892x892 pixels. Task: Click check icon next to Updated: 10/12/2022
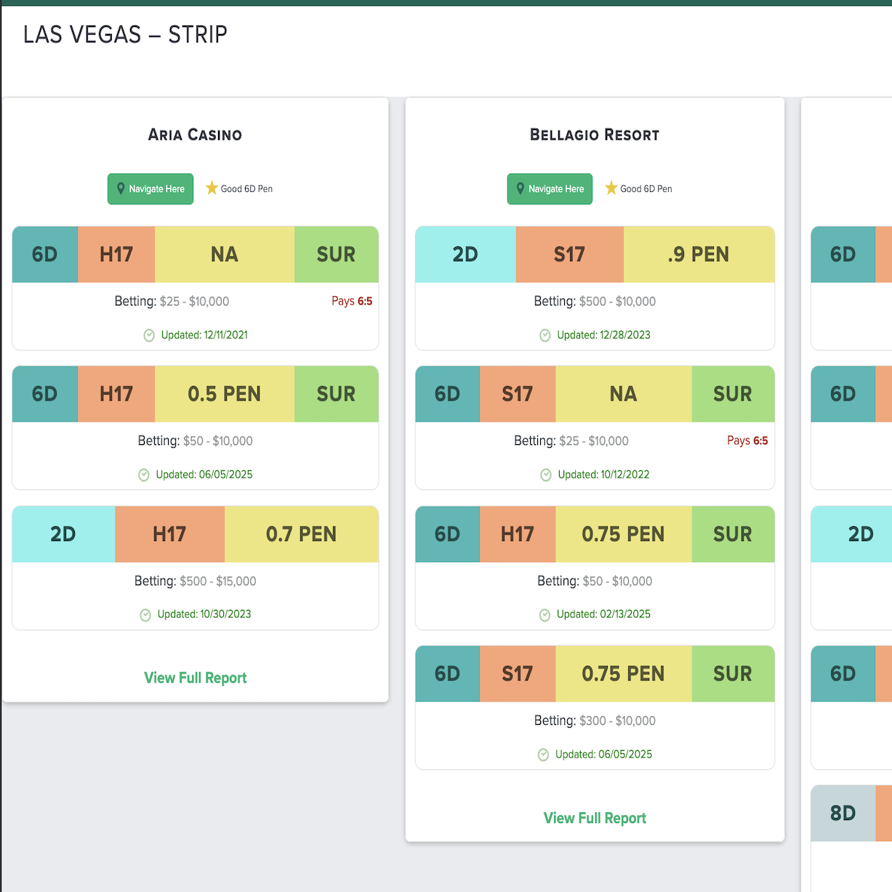tap(546, 475)
